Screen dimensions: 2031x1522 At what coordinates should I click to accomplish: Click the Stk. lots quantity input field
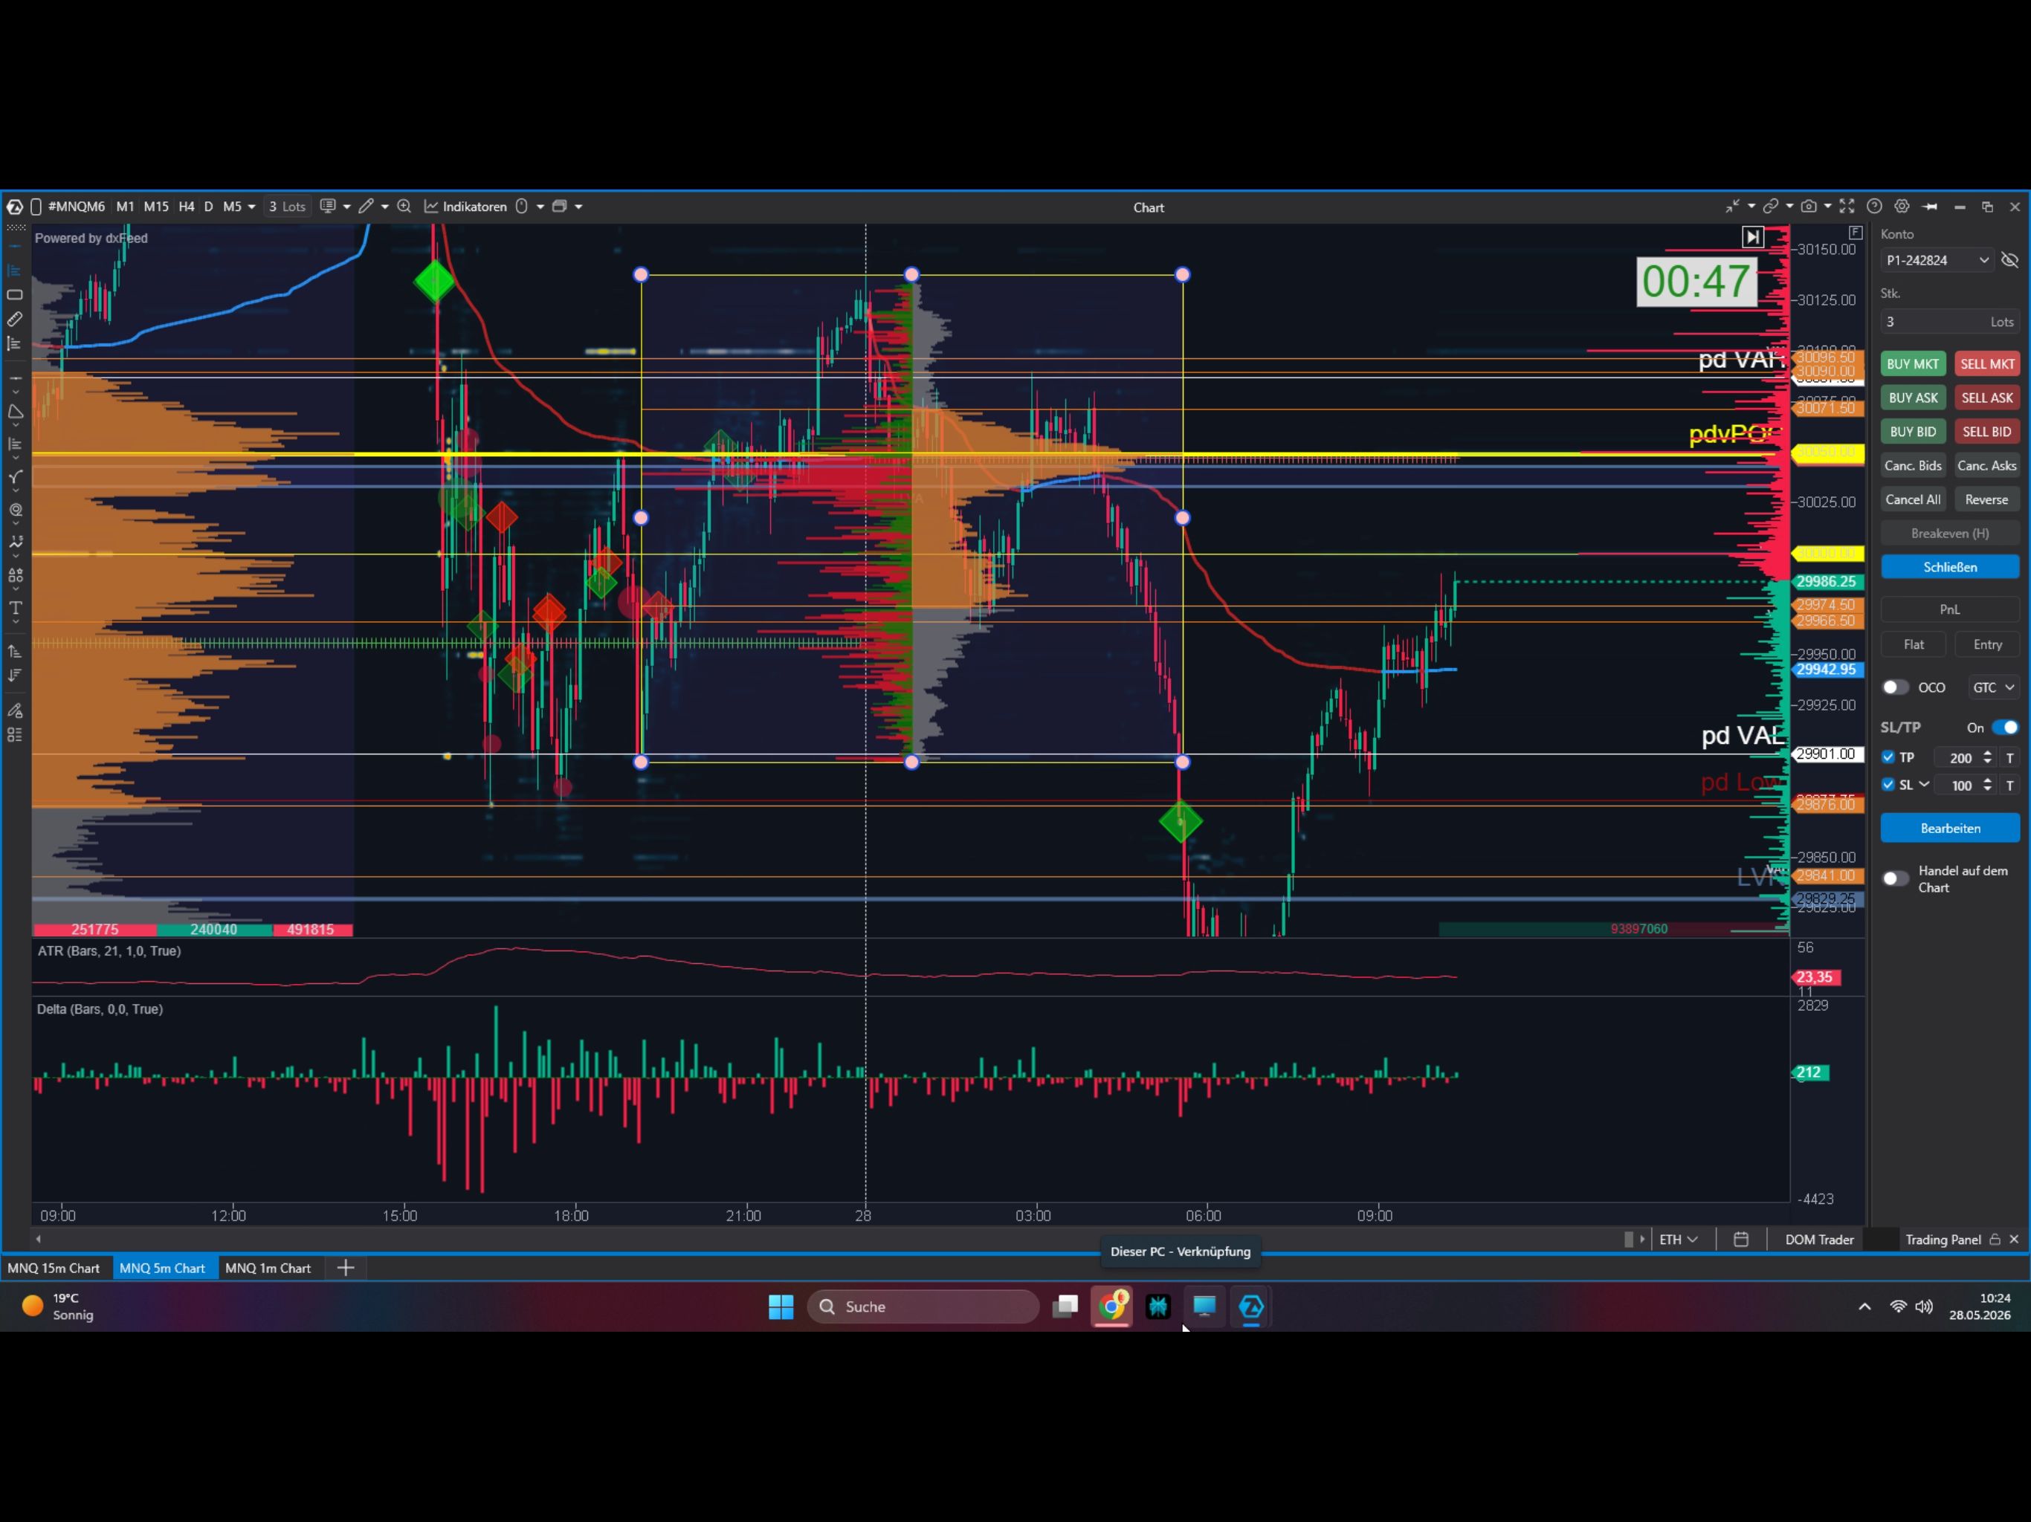pyautogui.click(x=1950, y=323)
